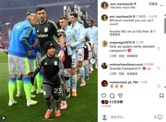Show tagged people icon on photo
The width and height of the screenshot is (166, 122).
[4, 118]
